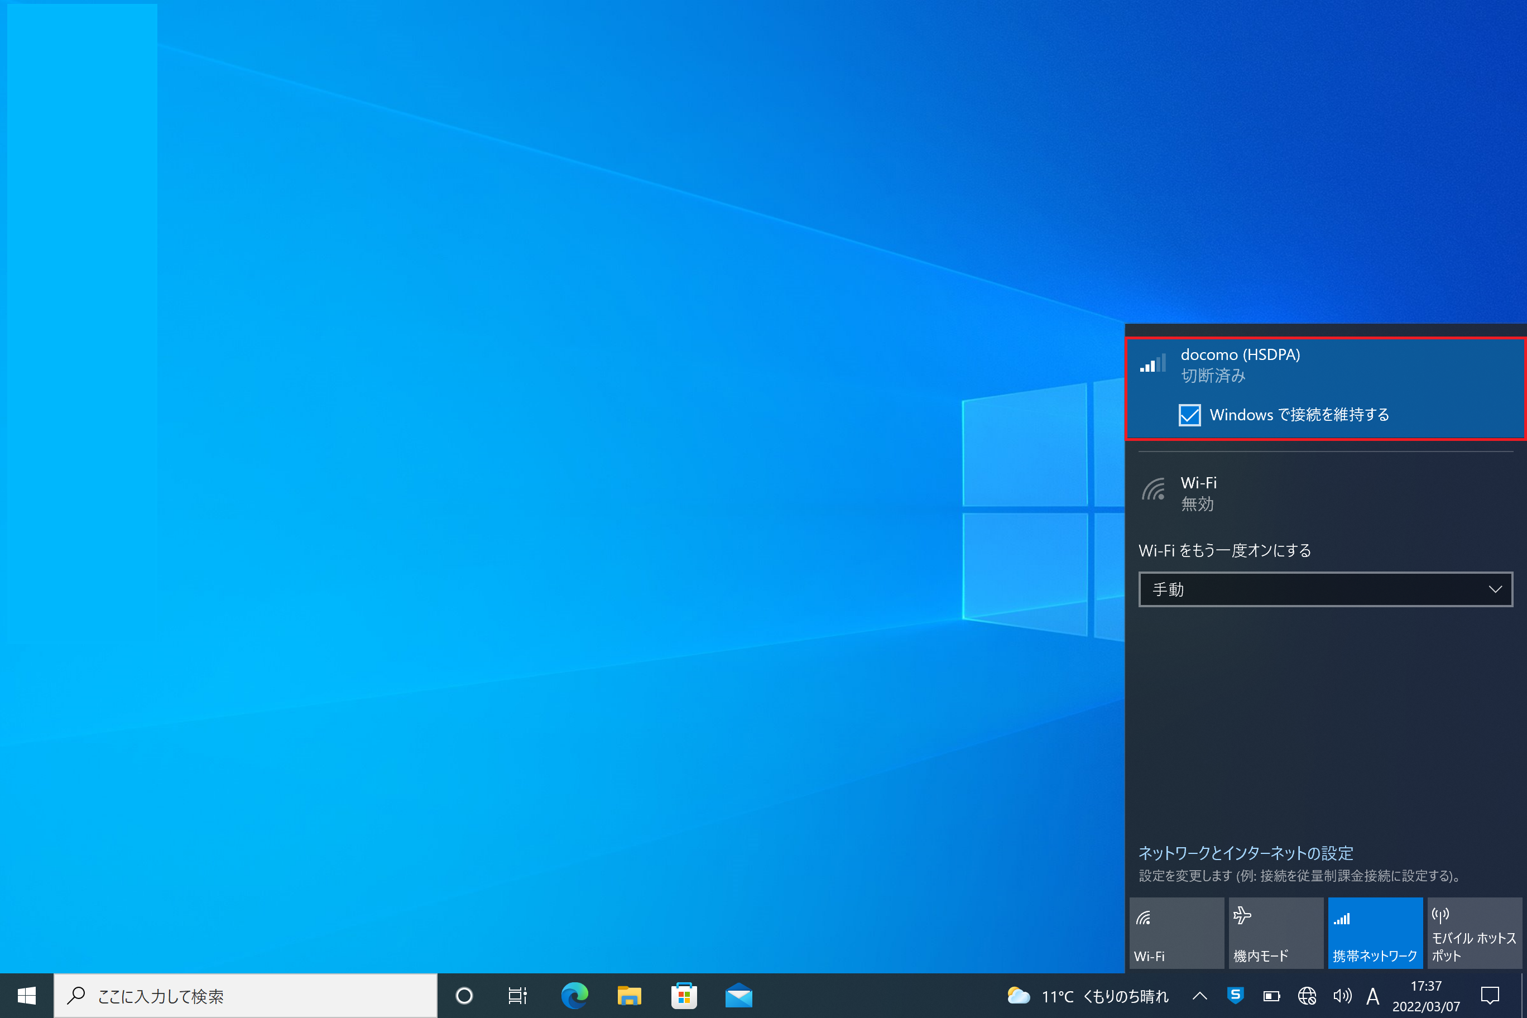Click the blue S shield tray icon
1527x1018 pixels.
1236,995
